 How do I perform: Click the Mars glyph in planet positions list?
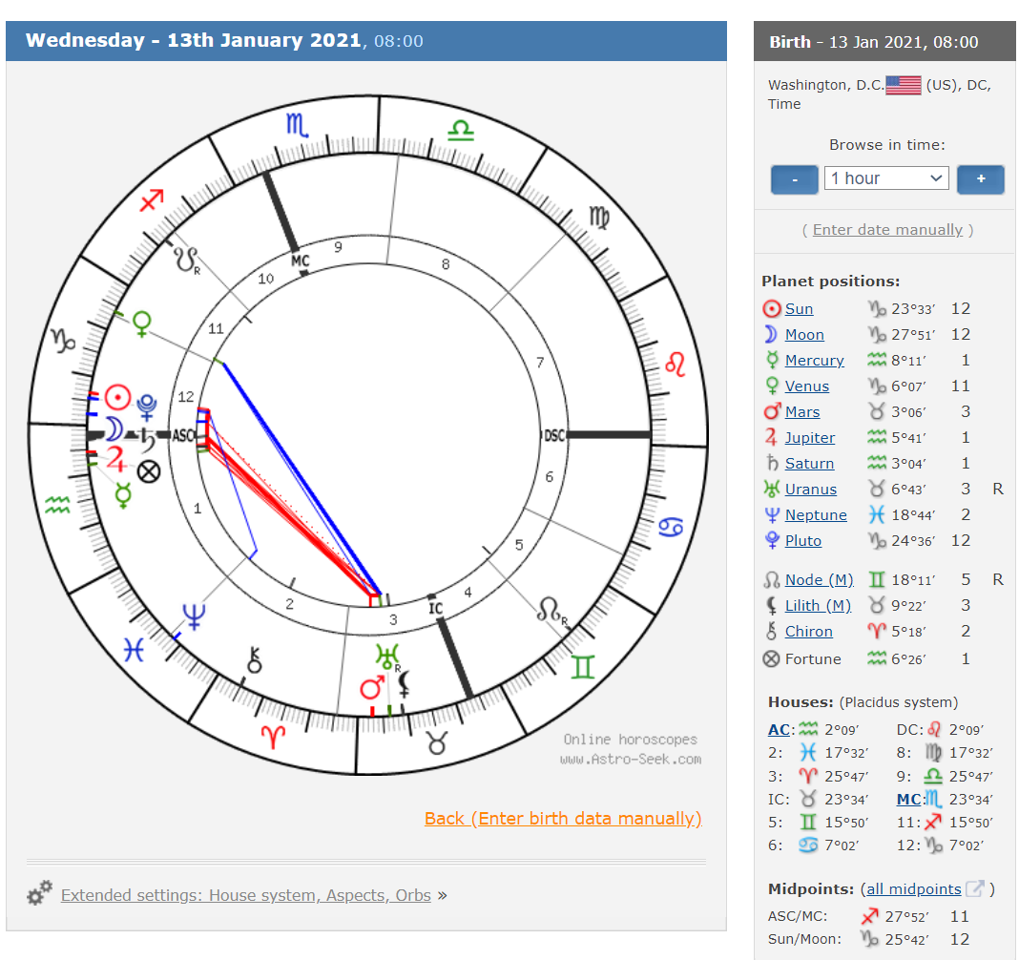pyautogui.click(x=772, y=410)
